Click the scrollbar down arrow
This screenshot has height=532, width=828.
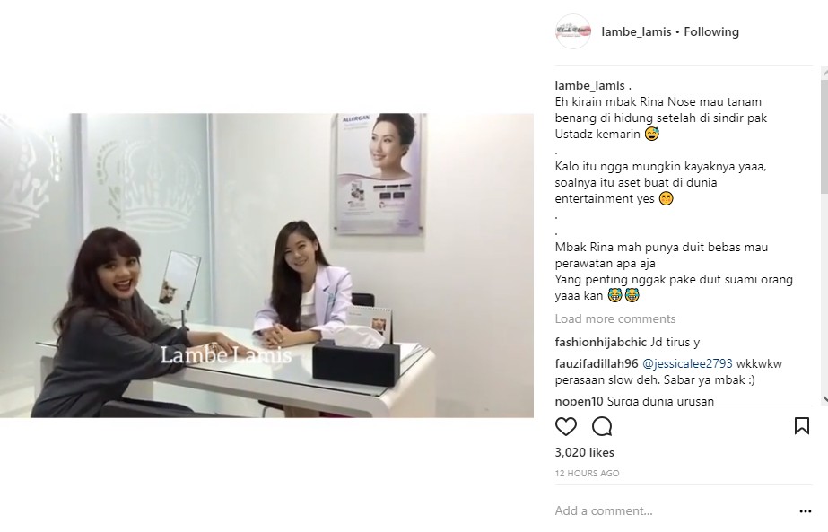click(x=824, y=399)
